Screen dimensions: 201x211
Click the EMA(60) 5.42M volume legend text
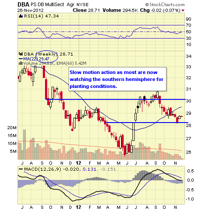click(x=71, y=63)
